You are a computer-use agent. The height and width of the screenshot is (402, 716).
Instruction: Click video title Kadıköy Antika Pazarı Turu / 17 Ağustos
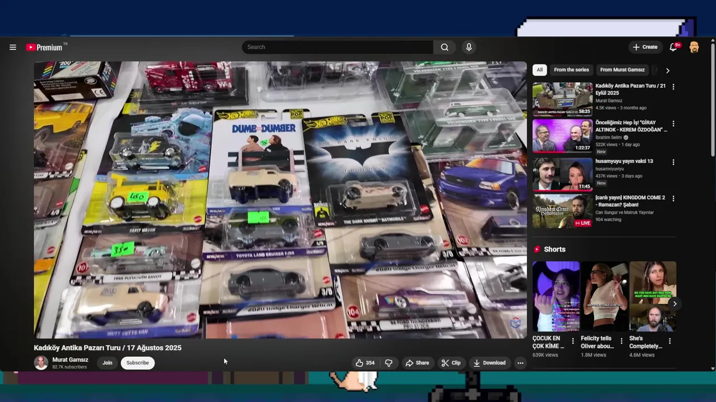point(107,348)
